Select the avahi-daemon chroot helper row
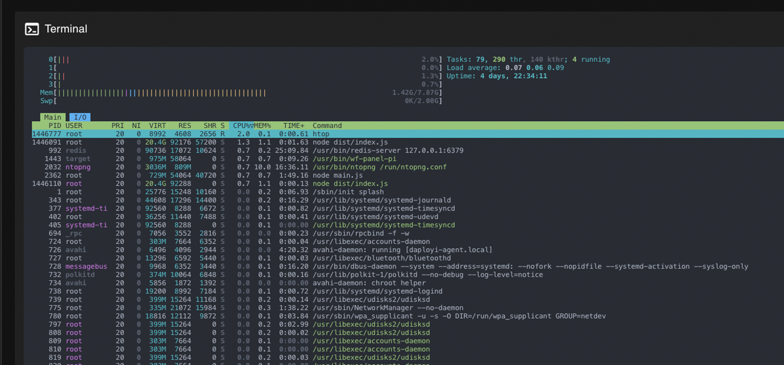 [408, 283]
